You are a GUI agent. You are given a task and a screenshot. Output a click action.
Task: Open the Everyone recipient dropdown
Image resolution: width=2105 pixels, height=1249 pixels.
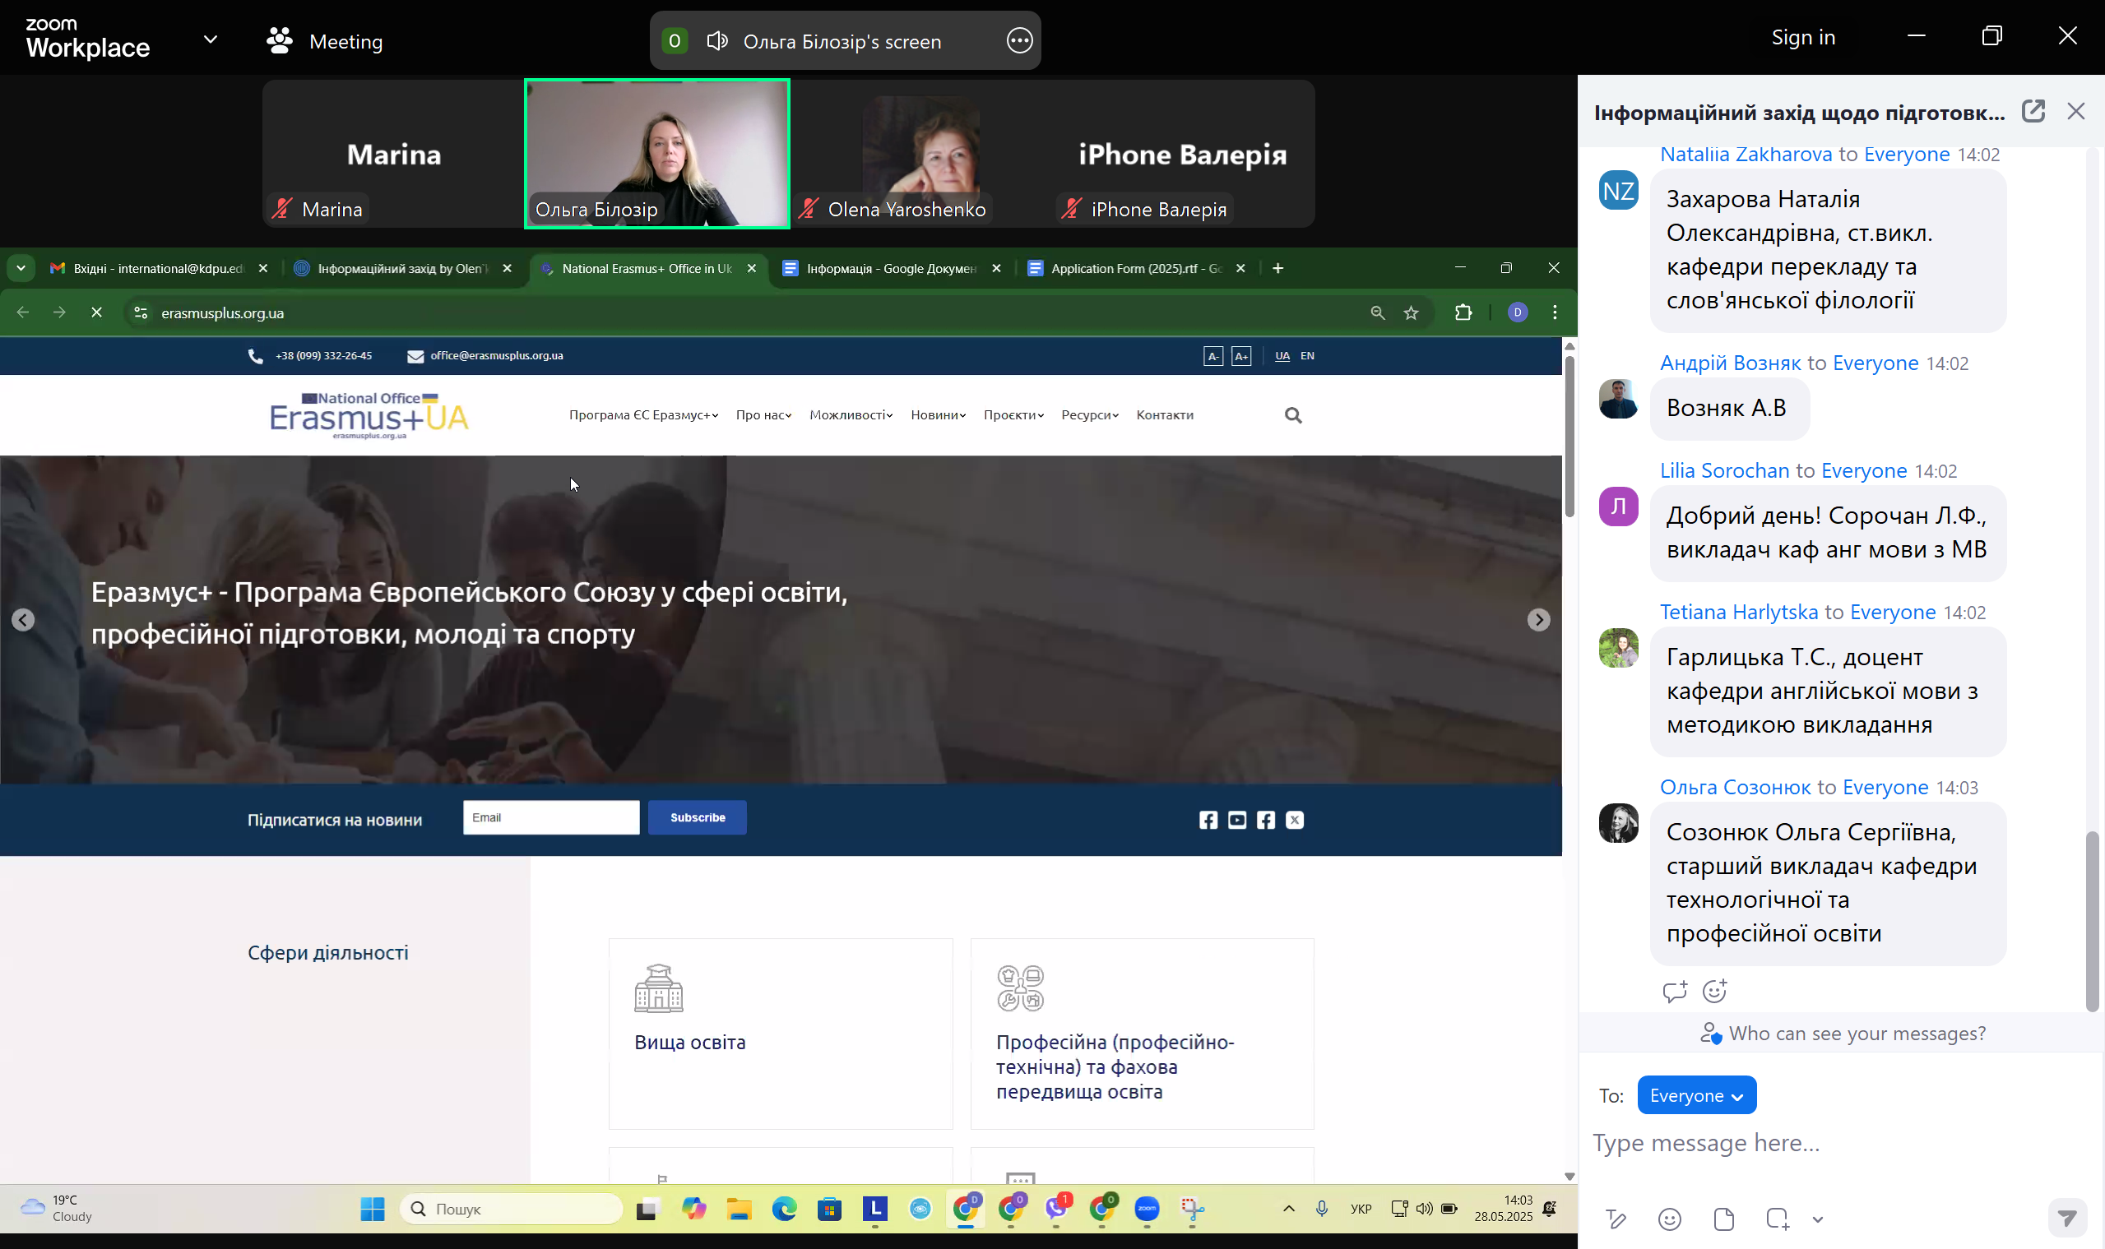tap(1696, 1096)
